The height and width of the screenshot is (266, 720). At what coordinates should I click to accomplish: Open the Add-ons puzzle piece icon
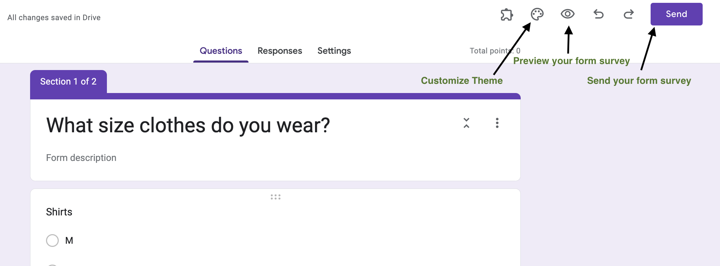tap(506, 14)
